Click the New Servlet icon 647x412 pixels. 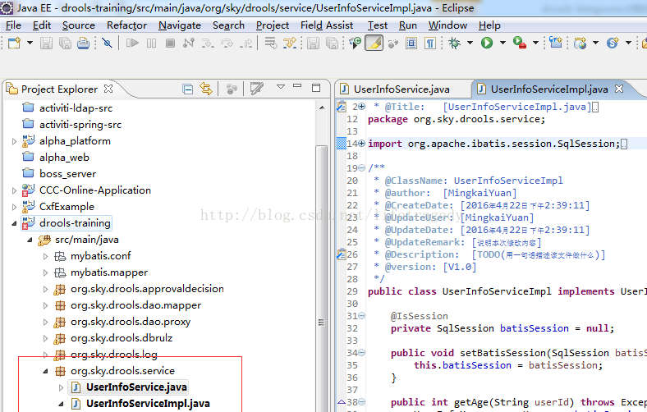click(613, 43)
